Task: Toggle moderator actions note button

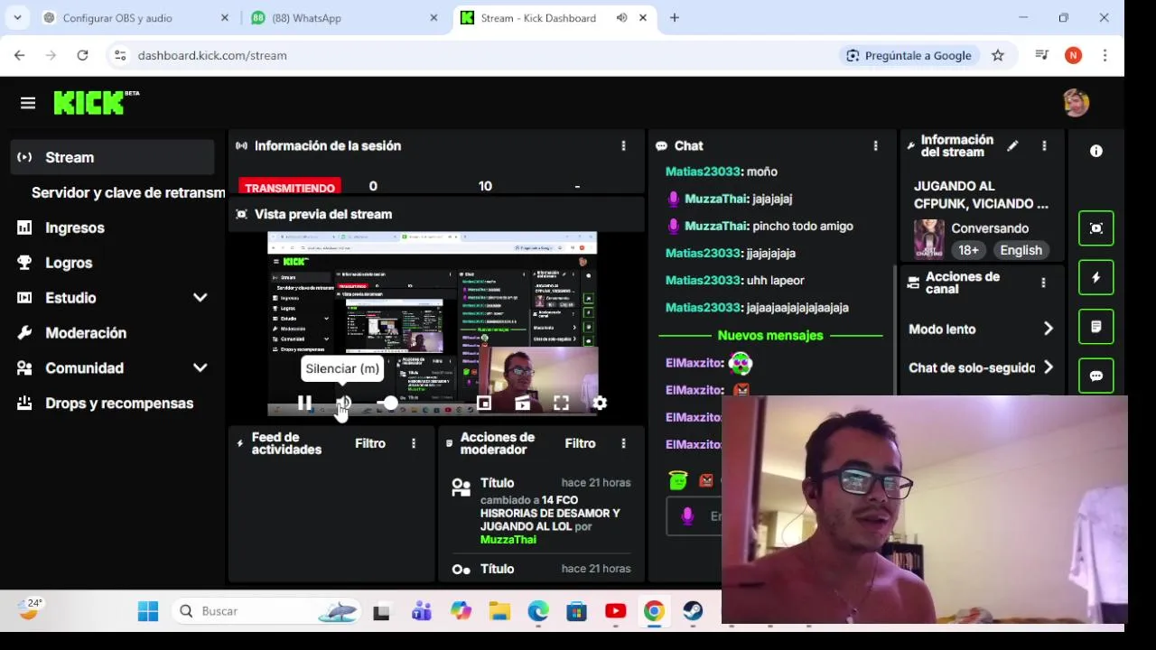Action: click(x=1096, y=327)
